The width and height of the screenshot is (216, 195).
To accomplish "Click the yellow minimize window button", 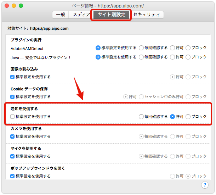I will click(x=14, y=6).
